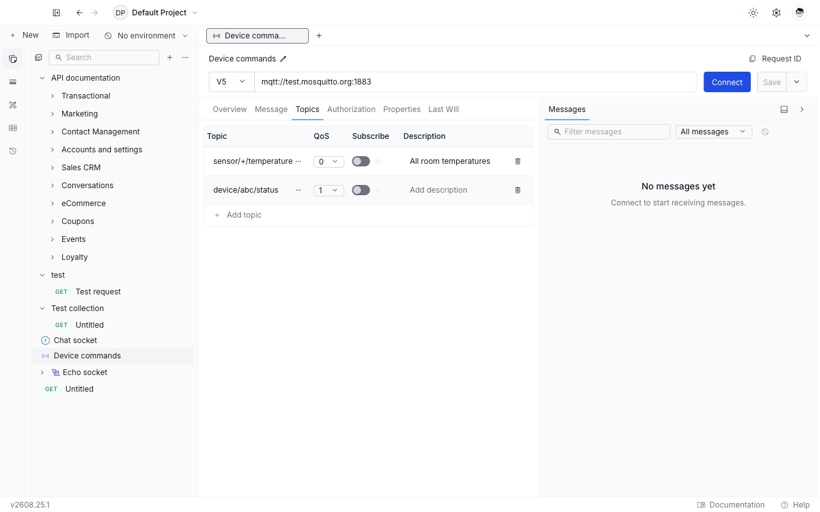Open more options beside Search box
Viewport: 820px width, 512px height.
(185, 58)
